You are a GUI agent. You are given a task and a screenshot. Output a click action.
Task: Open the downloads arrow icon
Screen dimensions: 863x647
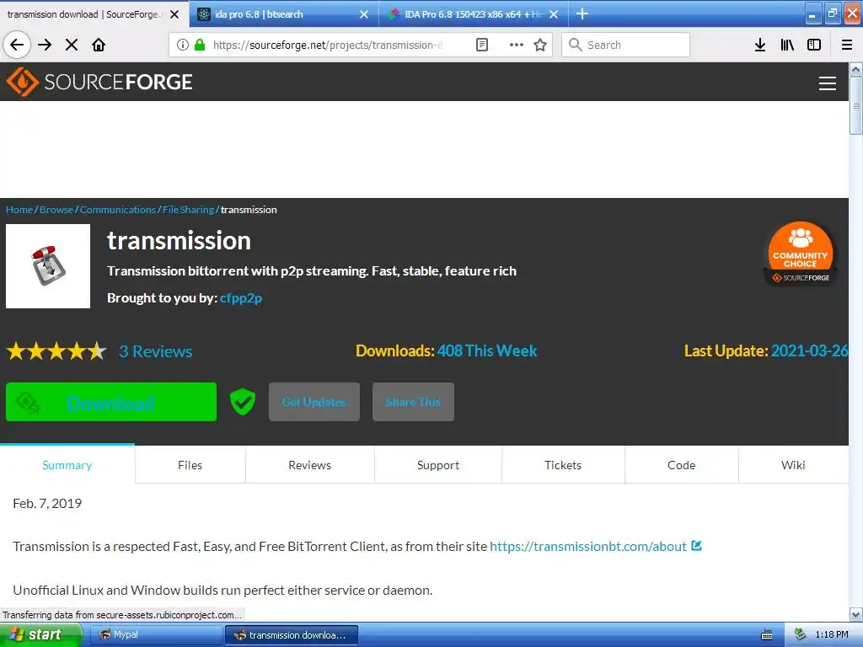[760, 45]
